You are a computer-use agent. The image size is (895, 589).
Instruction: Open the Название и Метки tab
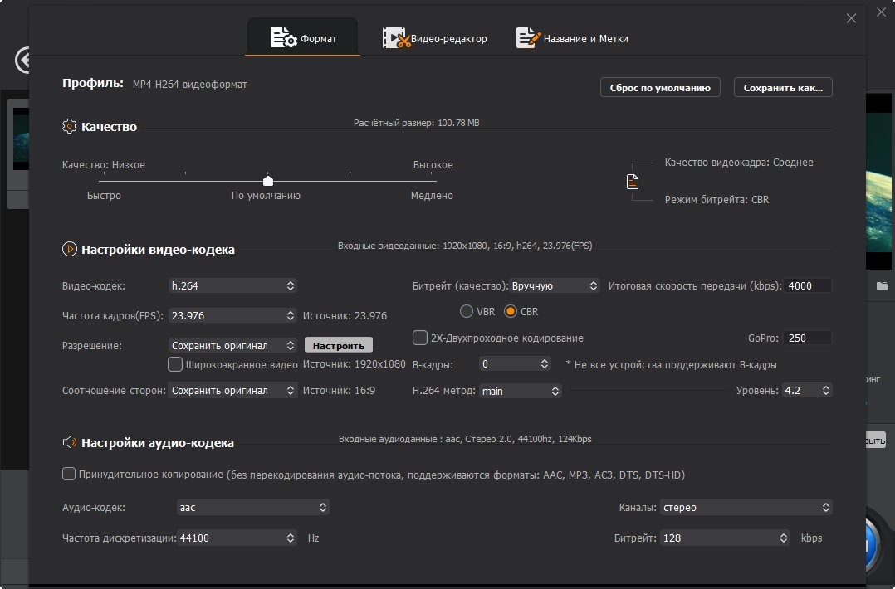pos(573,38)
